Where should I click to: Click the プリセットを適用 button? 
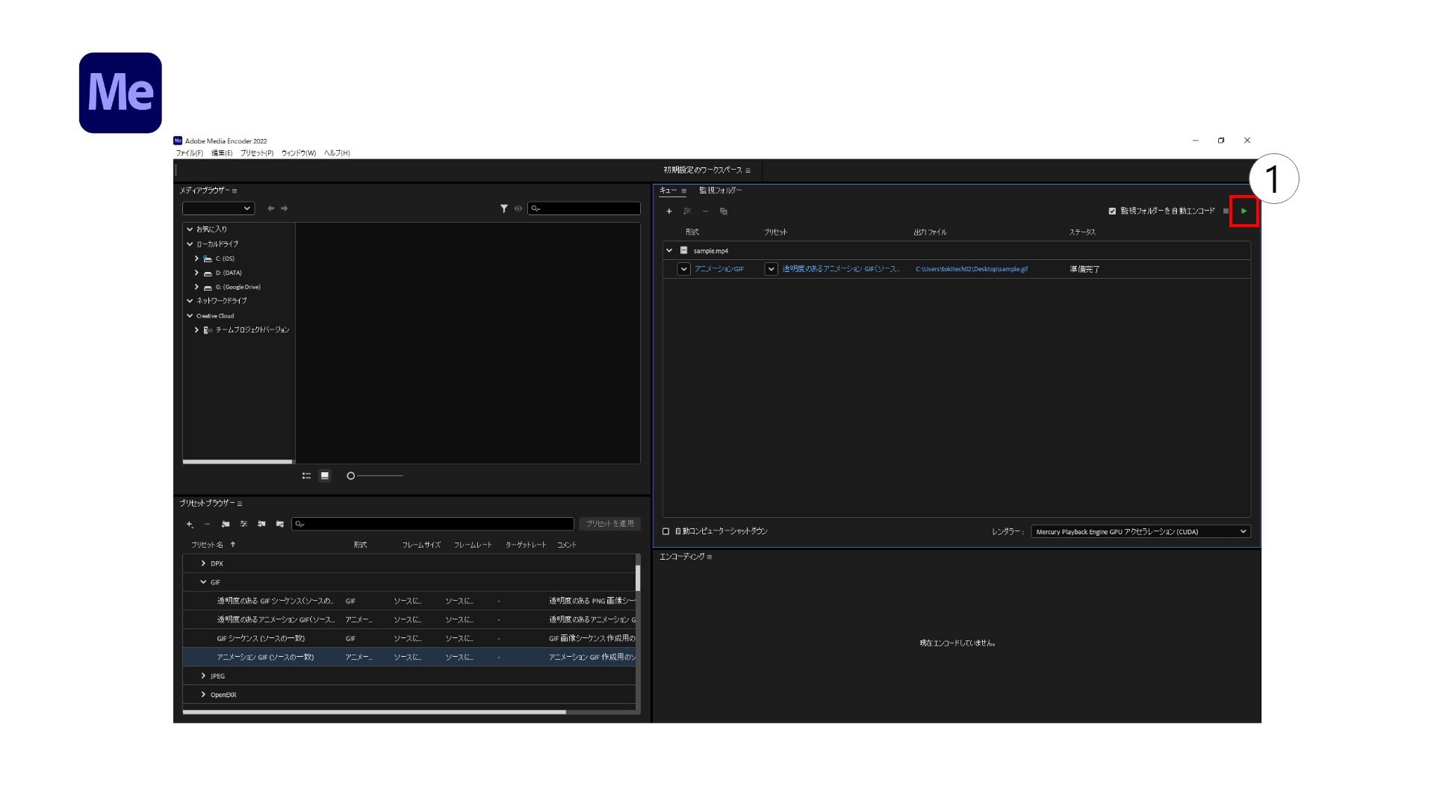pos(610,523)
